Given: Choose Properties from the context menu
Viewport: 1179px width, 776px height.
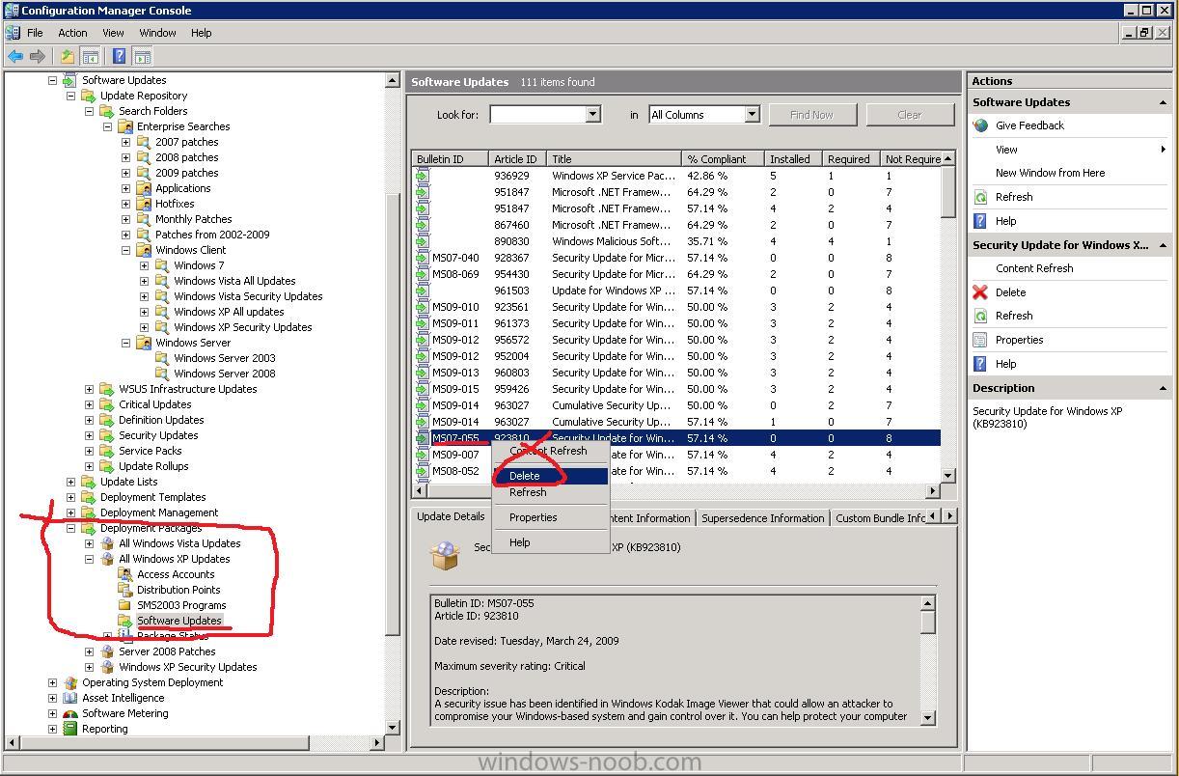Looking at the screenshot, I should tap(550, 517).
